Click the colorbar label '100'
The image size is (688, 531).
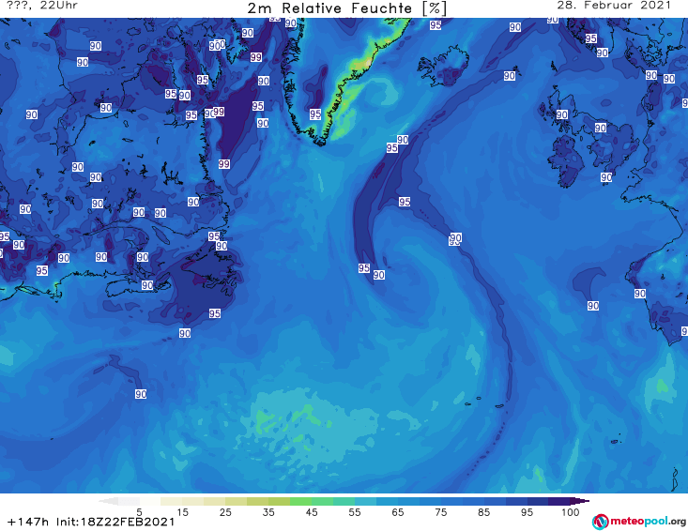pyautogui.click(x=571, y=511)
